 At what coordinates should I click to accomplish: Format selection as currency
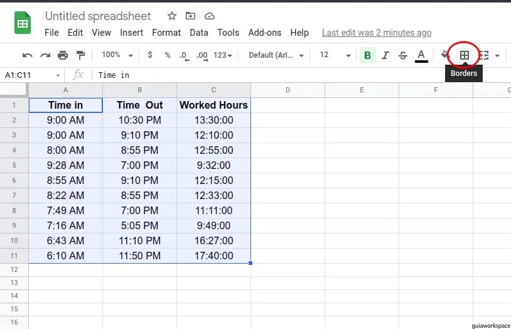tap(149, 55)
